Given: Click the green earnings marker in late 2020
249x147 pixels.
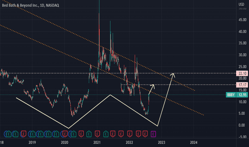Looking at the screenshot, I should pyautogui.click(x=89, y=134).
